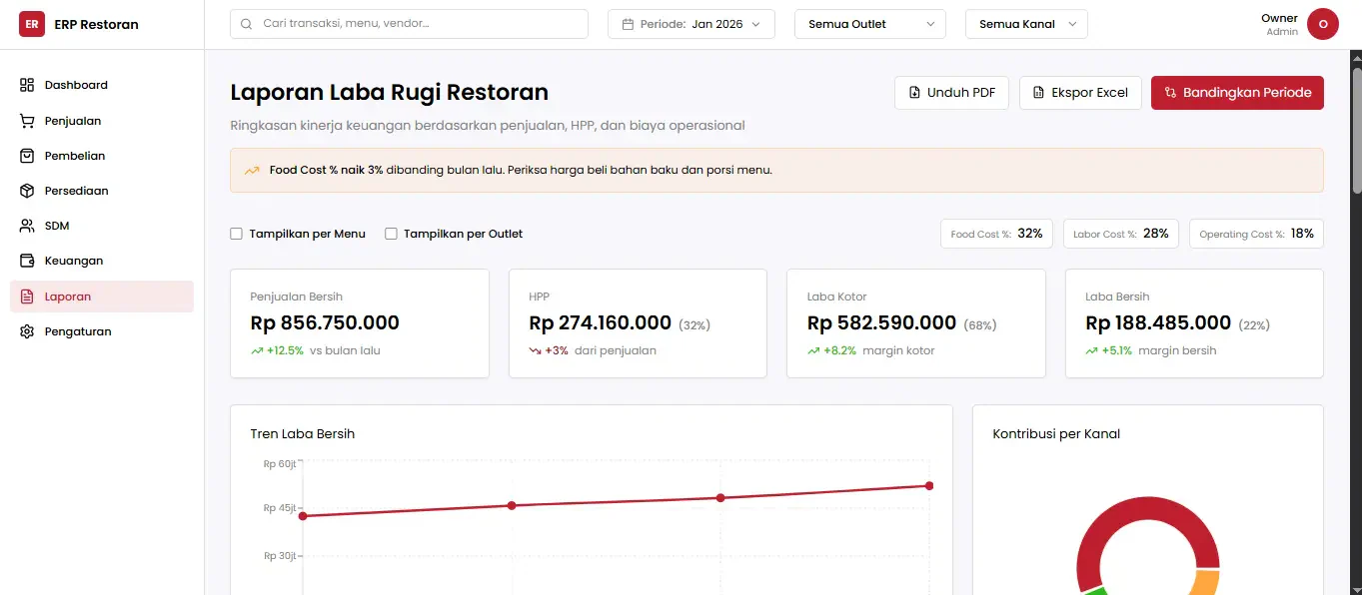The height and width of the screenshot is (595, 1362).
Task: Click the green trend arrow under Laba Bersih
Action: 1092,351
